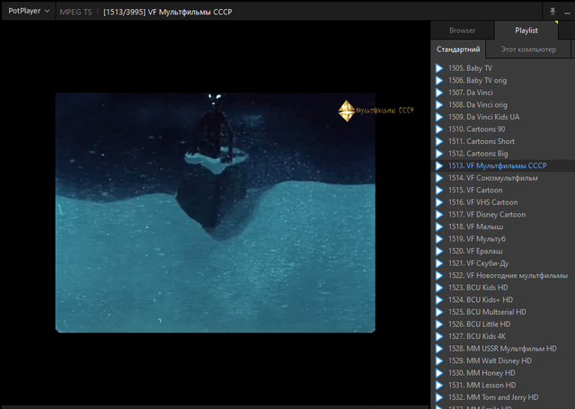575x409 pixels.
Task: Click play icon beside 1518. VF Малыш
Action: pyautogui.click(x=439, y=227)
